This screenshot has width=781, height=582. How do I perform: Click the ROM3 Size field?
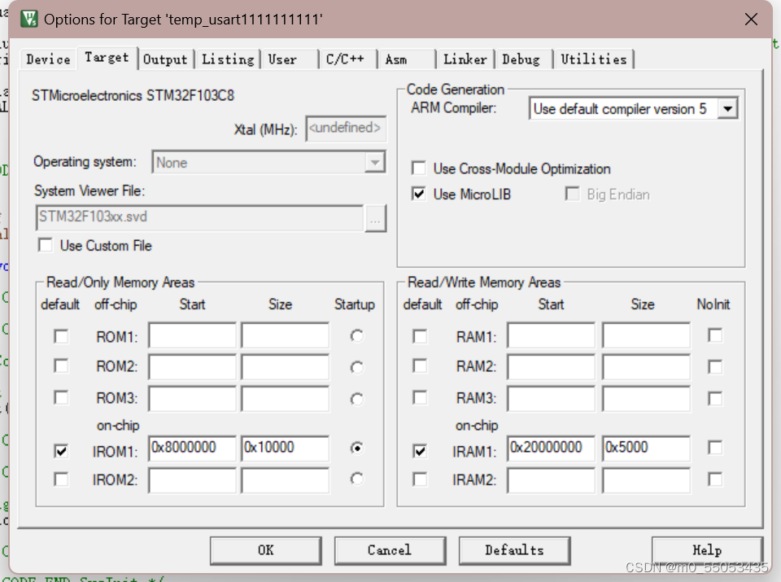coord(285,399)
